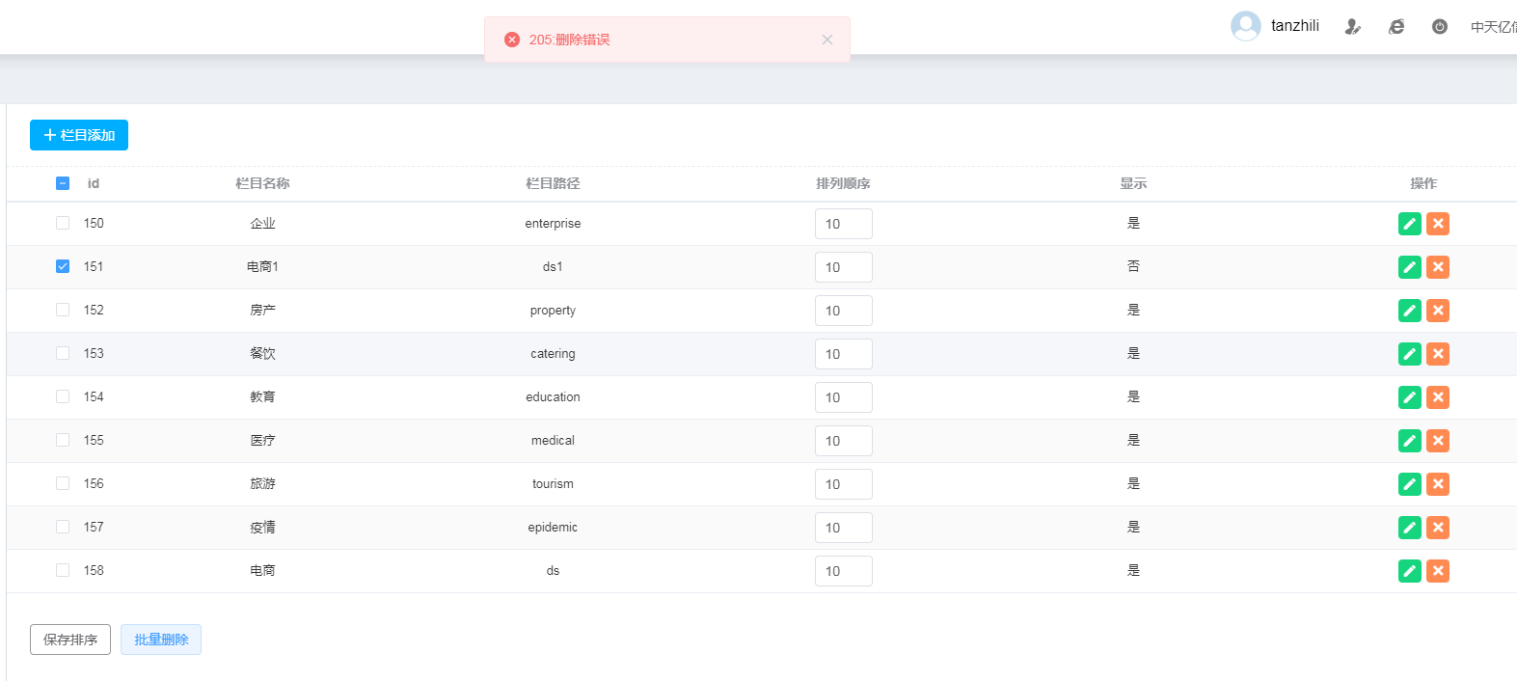Click the 205:删除错误 message text
This screenshot has height=681, width=1517.
click(569, 40)
